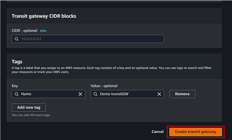Viewport: 232px width, 140px height.
Task: Focus the CIDR block input field
Action: pos(88,39)
